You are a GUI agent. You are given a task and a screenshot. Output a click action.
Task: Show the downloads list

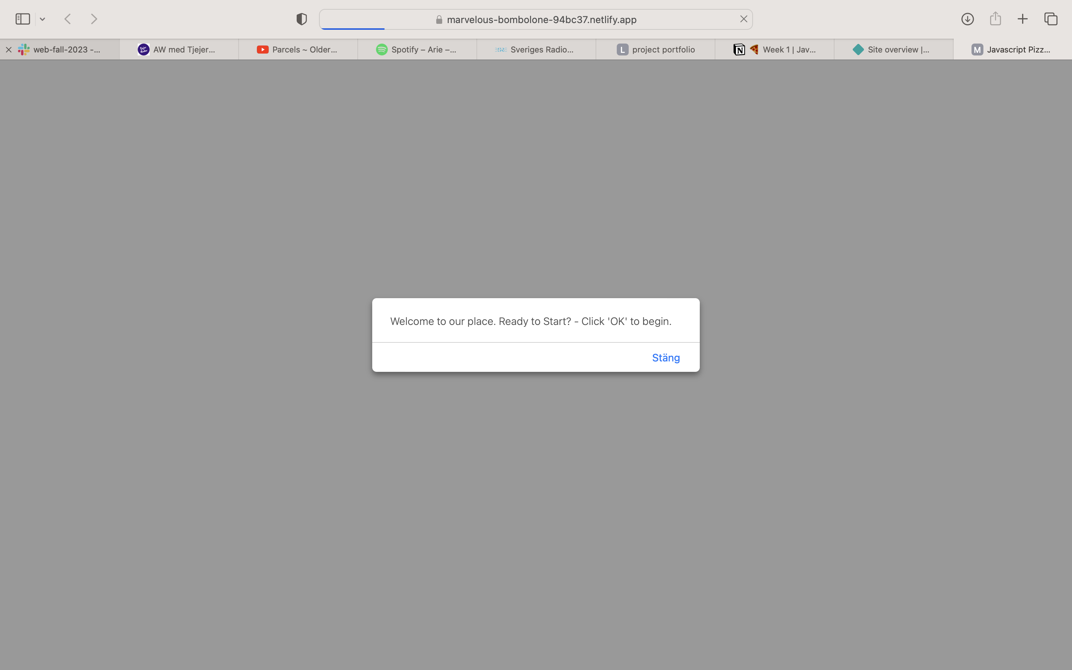967,19
